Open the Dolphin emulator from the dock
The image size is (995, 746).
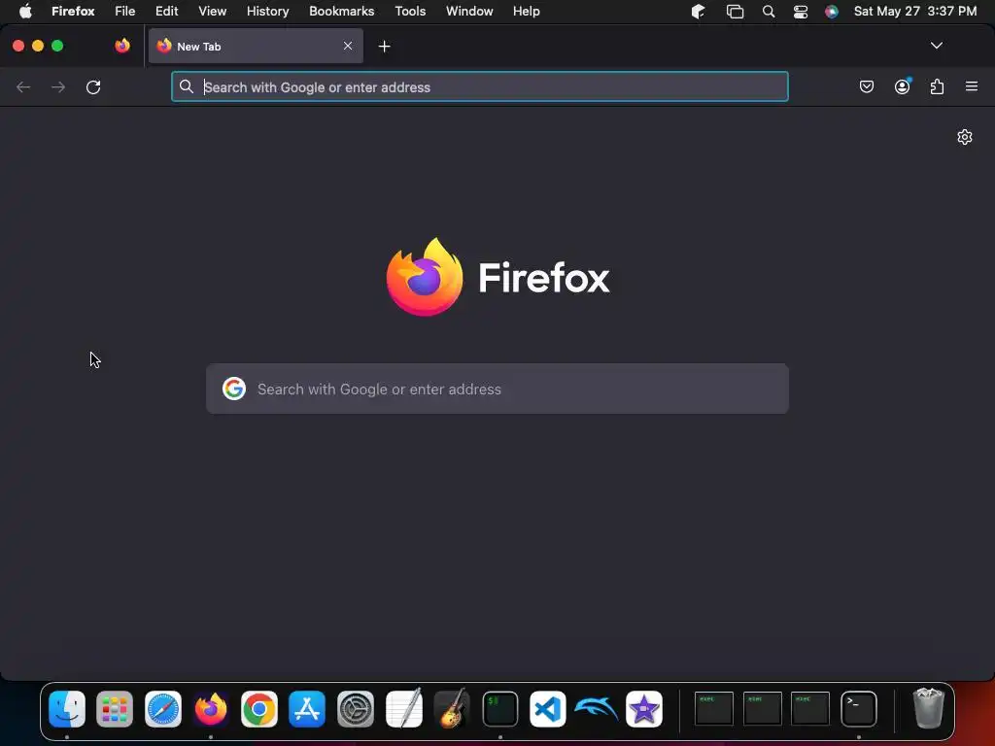point(596,707)
